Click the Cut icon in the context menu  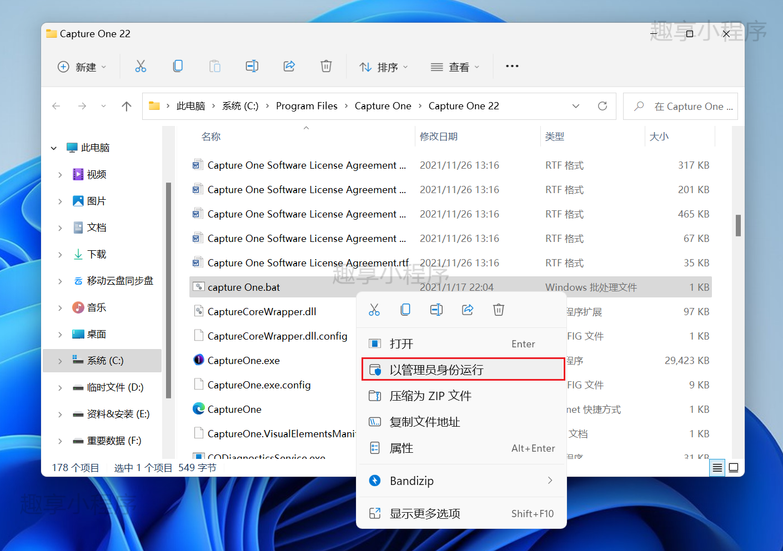374,310
